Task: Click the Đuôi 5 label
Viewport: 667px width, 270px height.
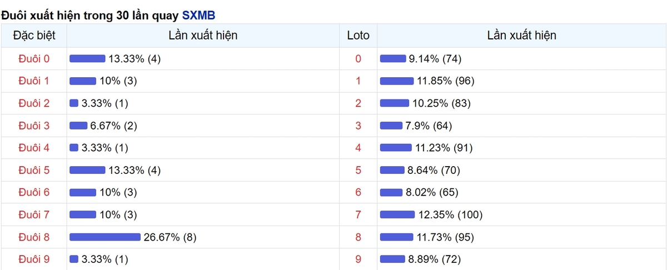Action: tap(34, 171)
